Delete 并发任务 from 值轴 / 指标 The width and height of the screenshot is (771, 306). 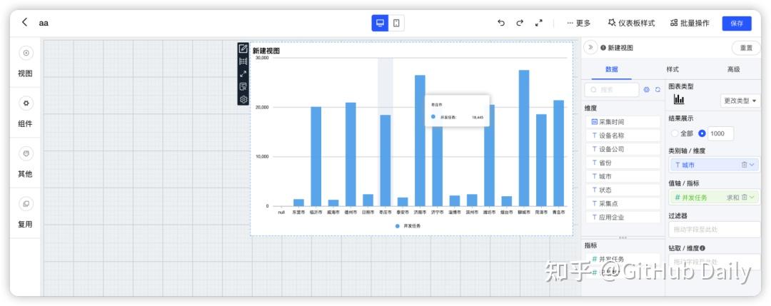point(744,198)
